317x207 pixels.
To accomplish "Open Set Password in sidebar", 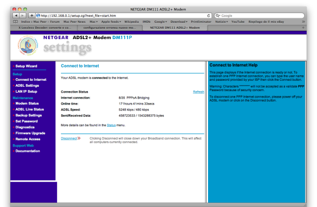I will 26,121.
